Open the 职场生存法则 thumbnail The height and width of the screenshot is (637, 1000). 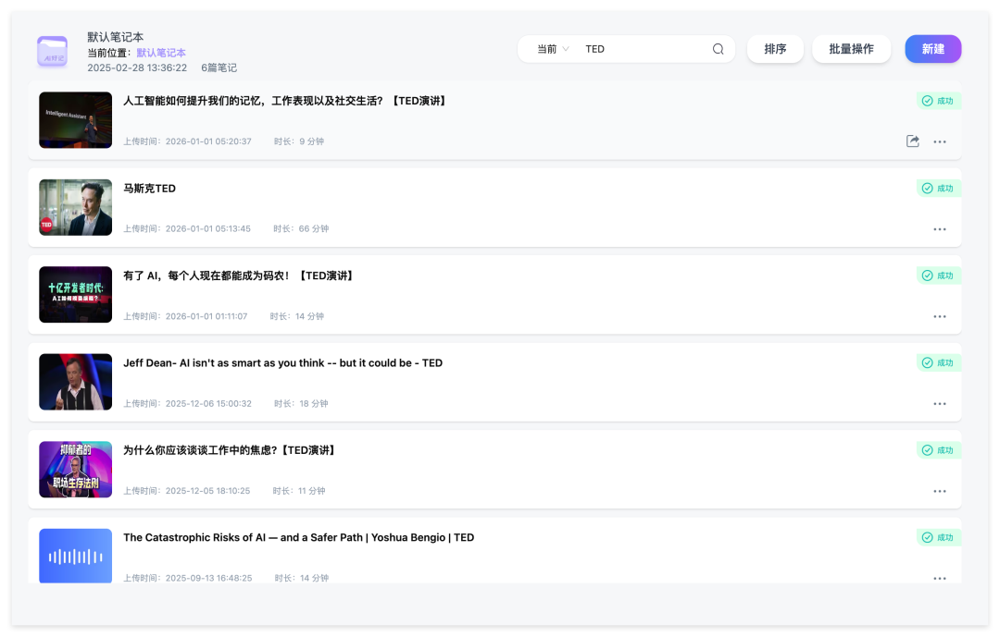[x=75, y=470]
